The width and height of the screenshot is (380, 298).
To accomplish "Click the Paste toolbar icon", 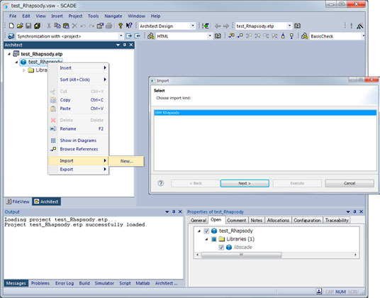I will 66,26.
